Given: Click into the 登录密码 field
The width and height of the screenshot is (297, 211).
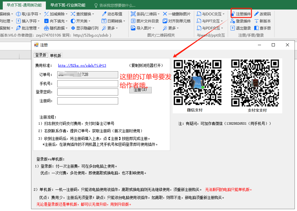Looking at the screenshot, I should pyautogui.click(x=88, y=92).
